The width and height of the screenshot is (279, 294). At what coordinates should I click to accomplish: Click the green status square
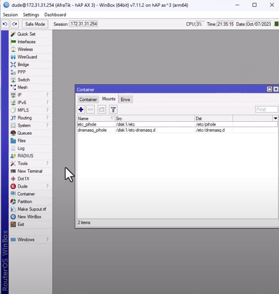click(x=276, y=24)
